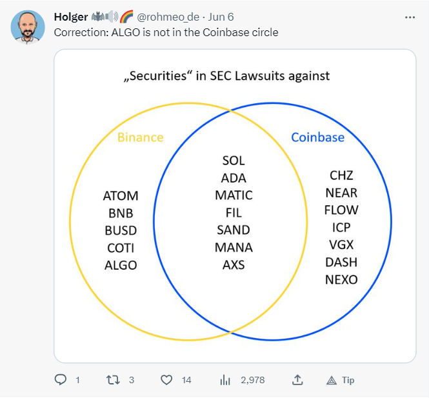Open Holger's profile avatar
429x398 pixels.
(x=28, y=27)
